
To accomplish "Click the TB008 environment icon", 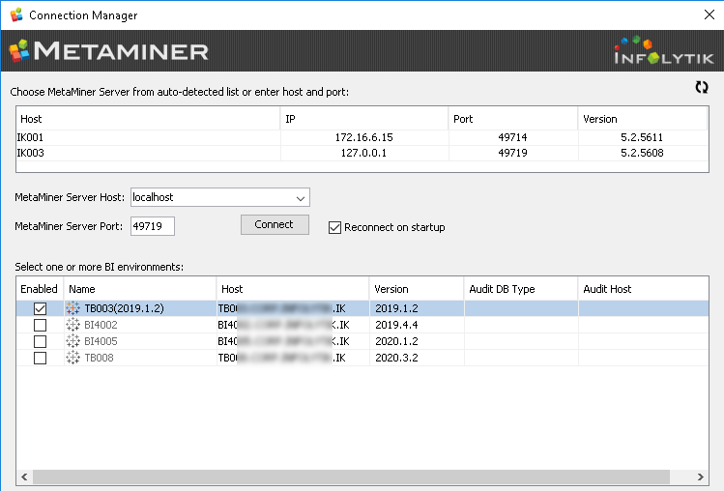I will click(x=75, y=359).
